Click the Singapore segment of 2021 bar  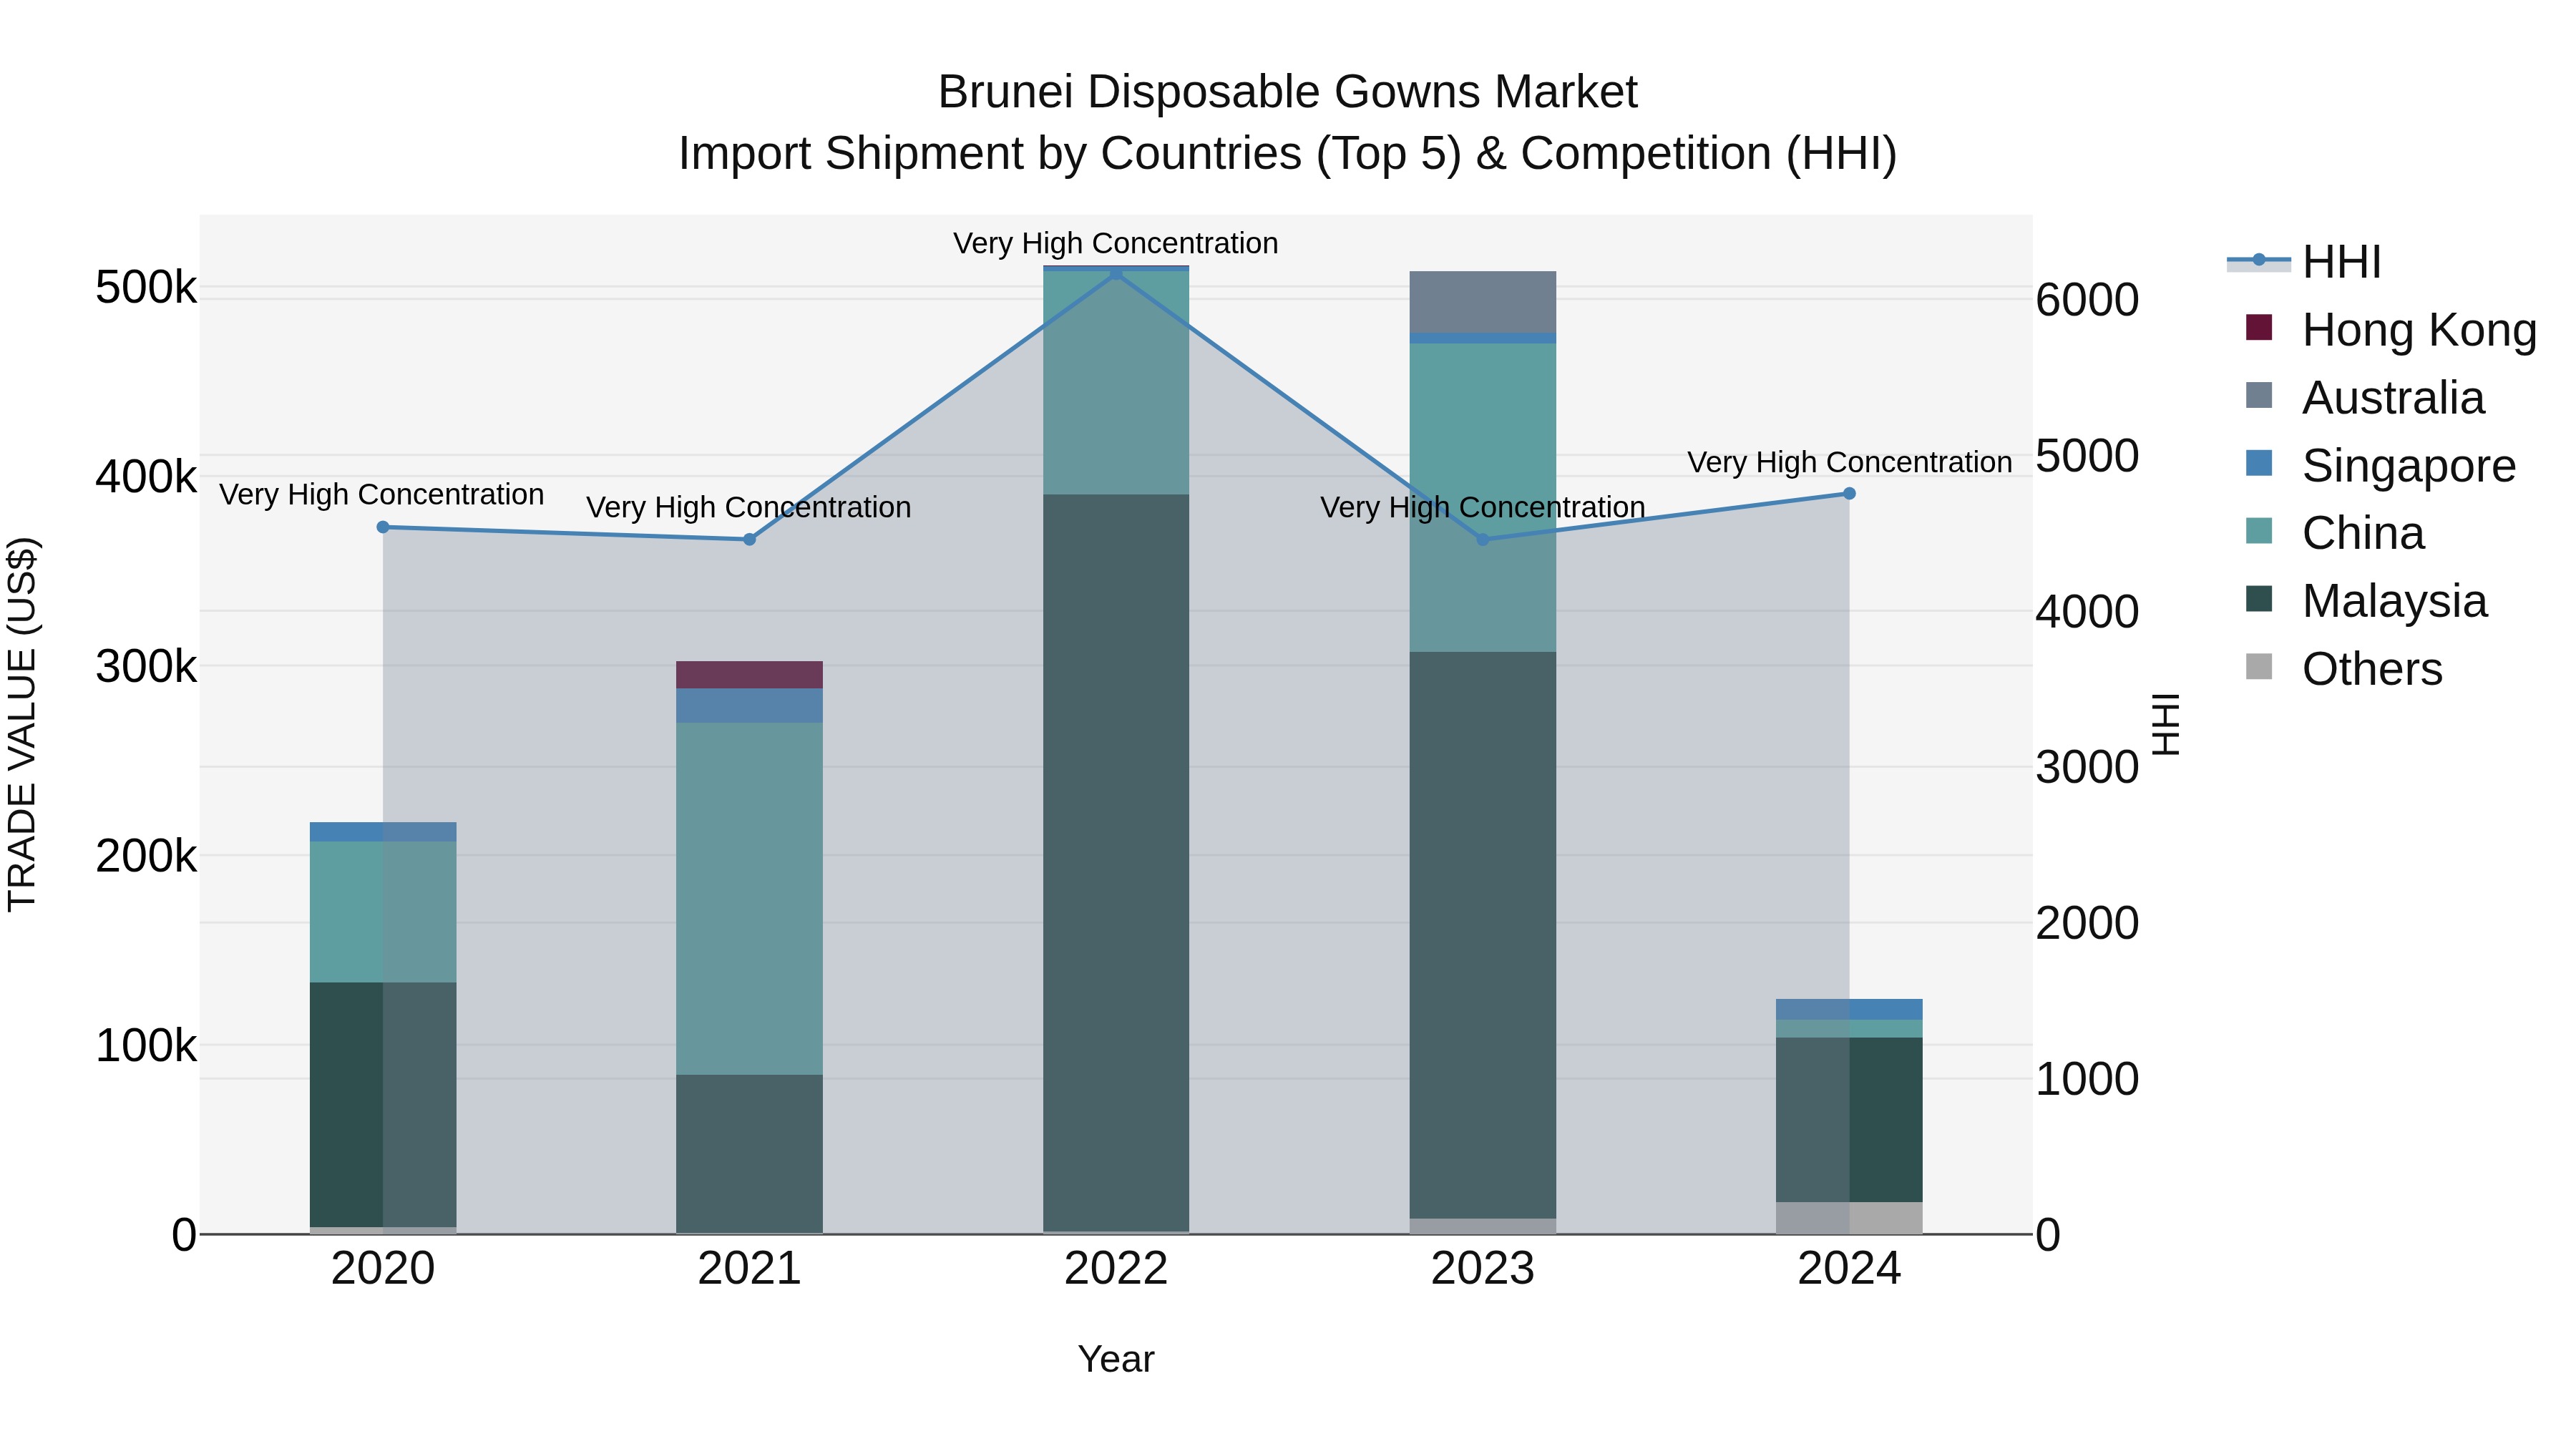click(x=749, y=706)
